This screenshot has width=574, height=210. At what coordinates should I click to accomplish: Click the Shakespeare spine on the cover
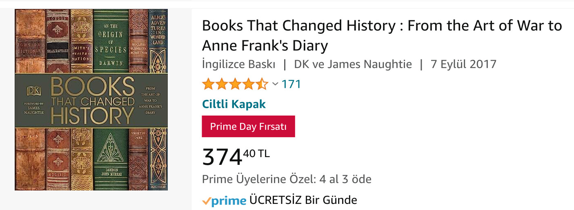pyautogui.click(x=57, y=45)
